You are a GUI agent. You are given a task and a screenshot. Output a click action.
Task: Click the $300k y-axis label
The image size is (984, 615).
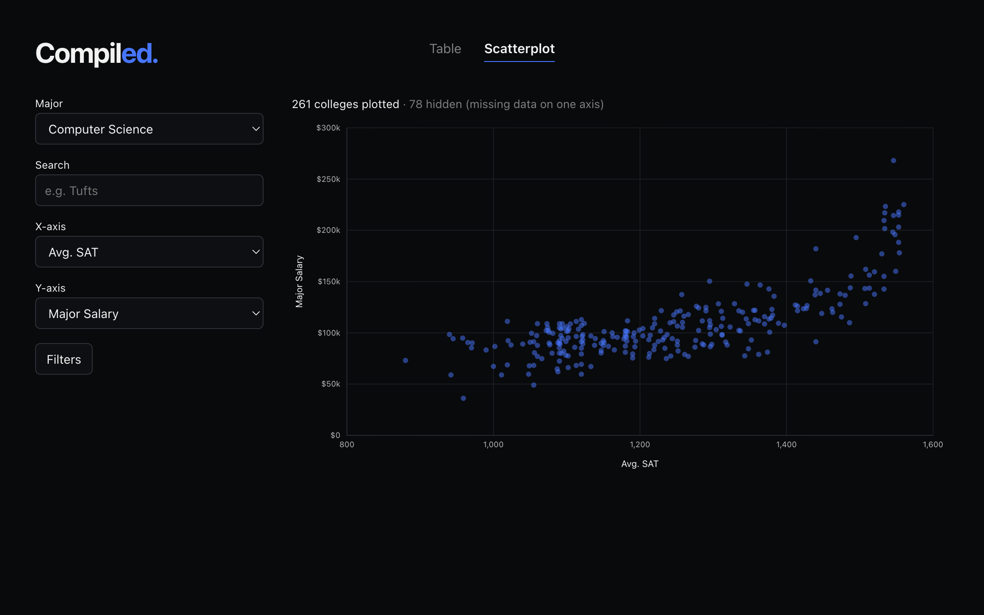click(328, 128)
